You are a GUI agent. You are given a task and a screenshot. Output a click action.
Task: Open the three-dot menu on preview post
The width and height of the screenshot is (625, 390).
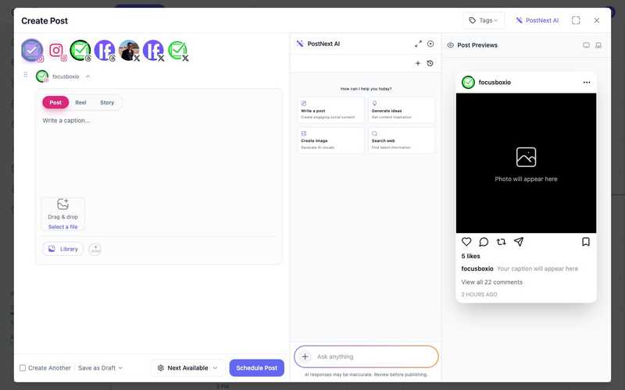coord(587,83)
